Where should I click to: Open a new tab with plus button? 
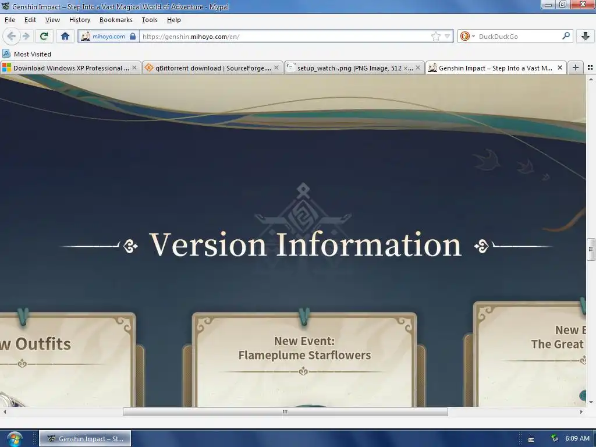coord(576,68)
